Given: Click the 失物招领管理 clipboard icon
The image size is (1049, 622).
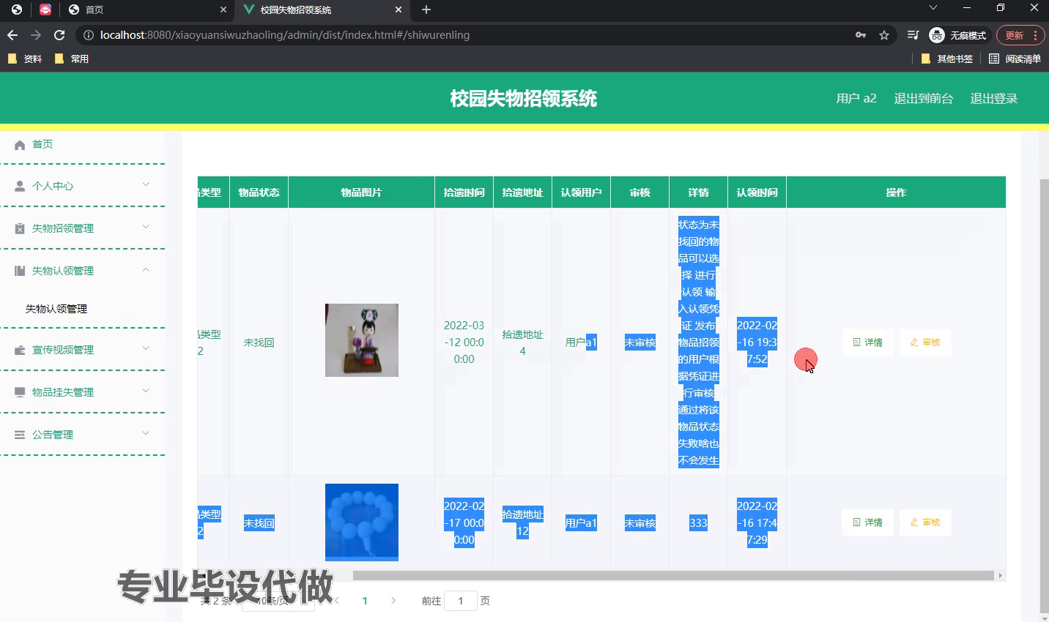Looking at the screenshot, I should click(20, 228).
